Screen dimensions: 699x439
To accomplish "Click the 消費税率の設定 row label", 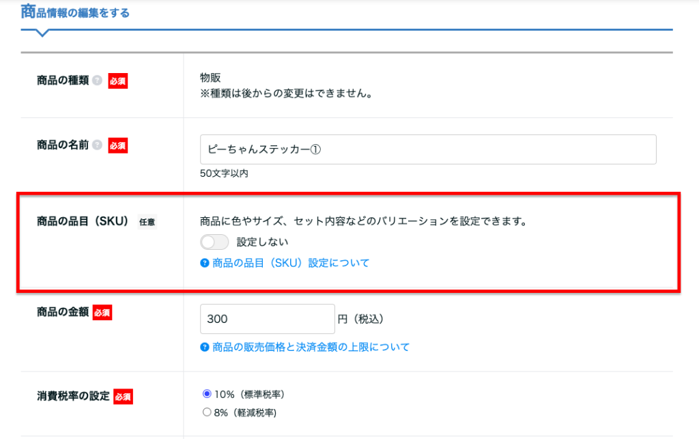I will 72,396.
